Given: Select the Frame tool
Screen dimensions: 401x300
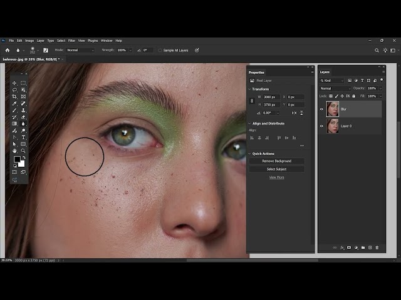Looking at the screenshot, I should [23, 97].
